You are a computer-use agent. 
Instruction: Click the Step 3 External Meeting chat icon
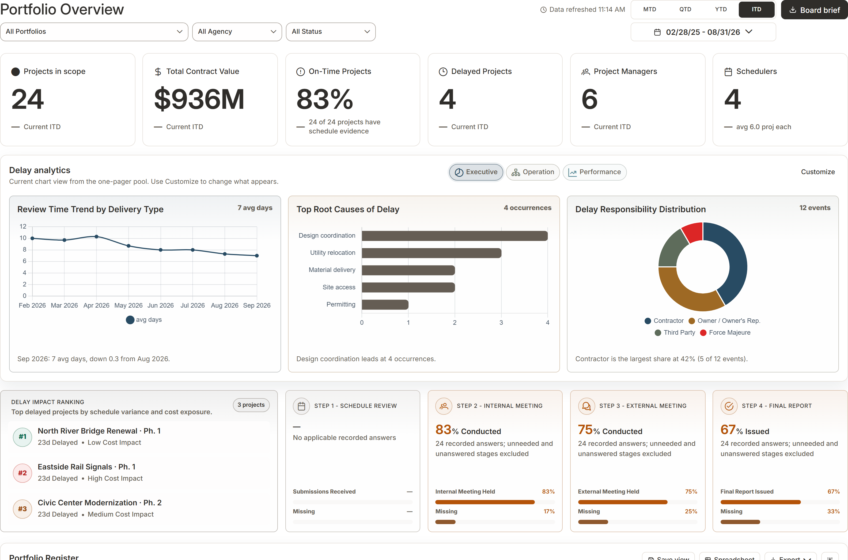pyautogui.click(x=586, y=406)
